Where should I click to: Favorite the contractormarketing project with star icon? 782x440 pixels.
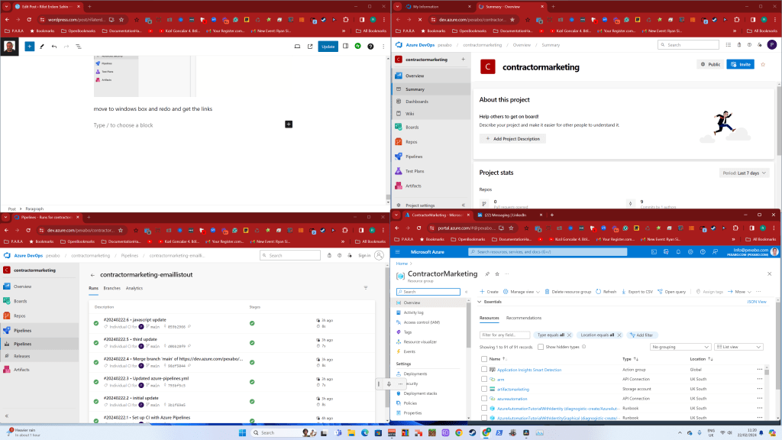click(x=763, y=64)
